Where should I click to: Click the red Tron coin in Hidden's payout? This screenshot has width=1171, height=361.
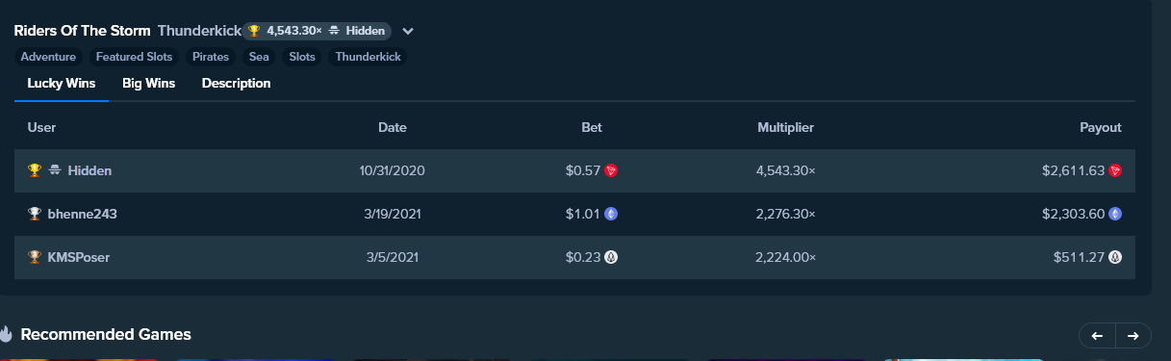(x=1115, y=170)
